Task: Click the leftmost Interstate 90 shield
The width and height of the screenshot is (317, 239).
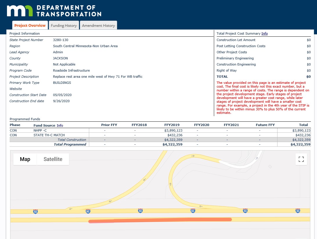Action: 35,212
